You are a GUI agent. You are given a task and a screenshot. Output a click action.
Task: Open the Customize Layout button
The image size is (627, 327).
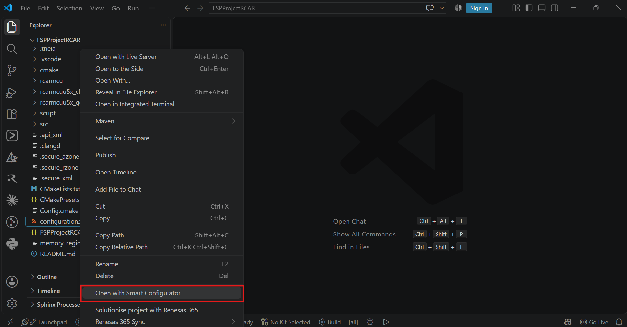[516, 8]
